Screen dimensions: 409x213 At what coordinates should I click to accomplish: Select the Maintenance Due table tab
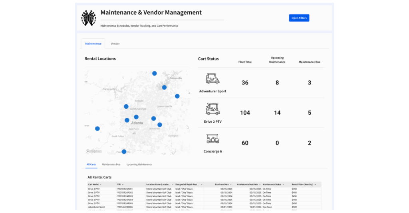111,164
